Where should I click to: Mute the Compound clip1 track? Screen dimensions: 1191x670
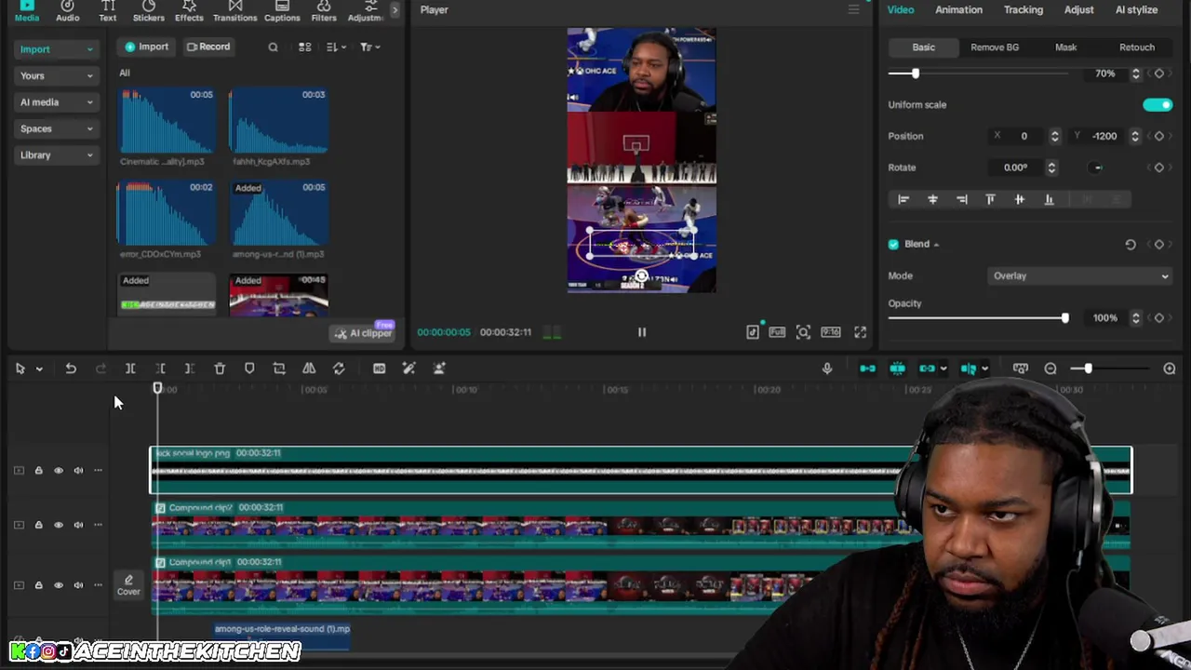[78, 585]
